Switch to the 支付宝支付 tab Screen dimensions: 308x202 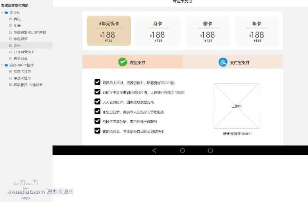tap(233, 62)
